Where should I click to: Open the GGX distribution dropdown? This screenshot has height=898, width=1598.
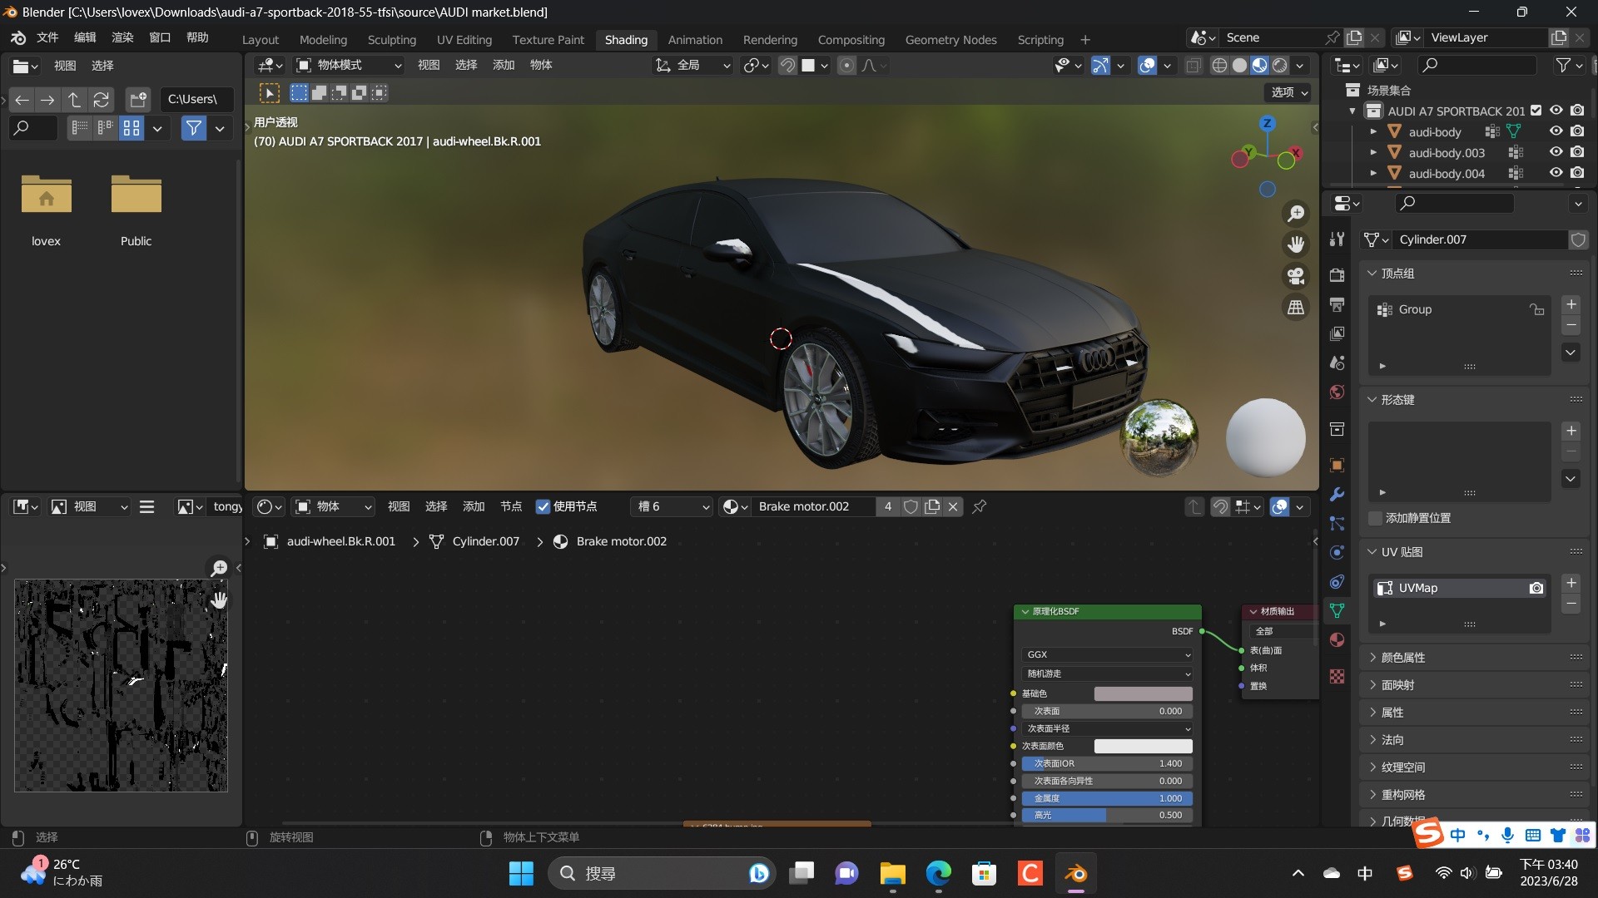pos(1107,654)
